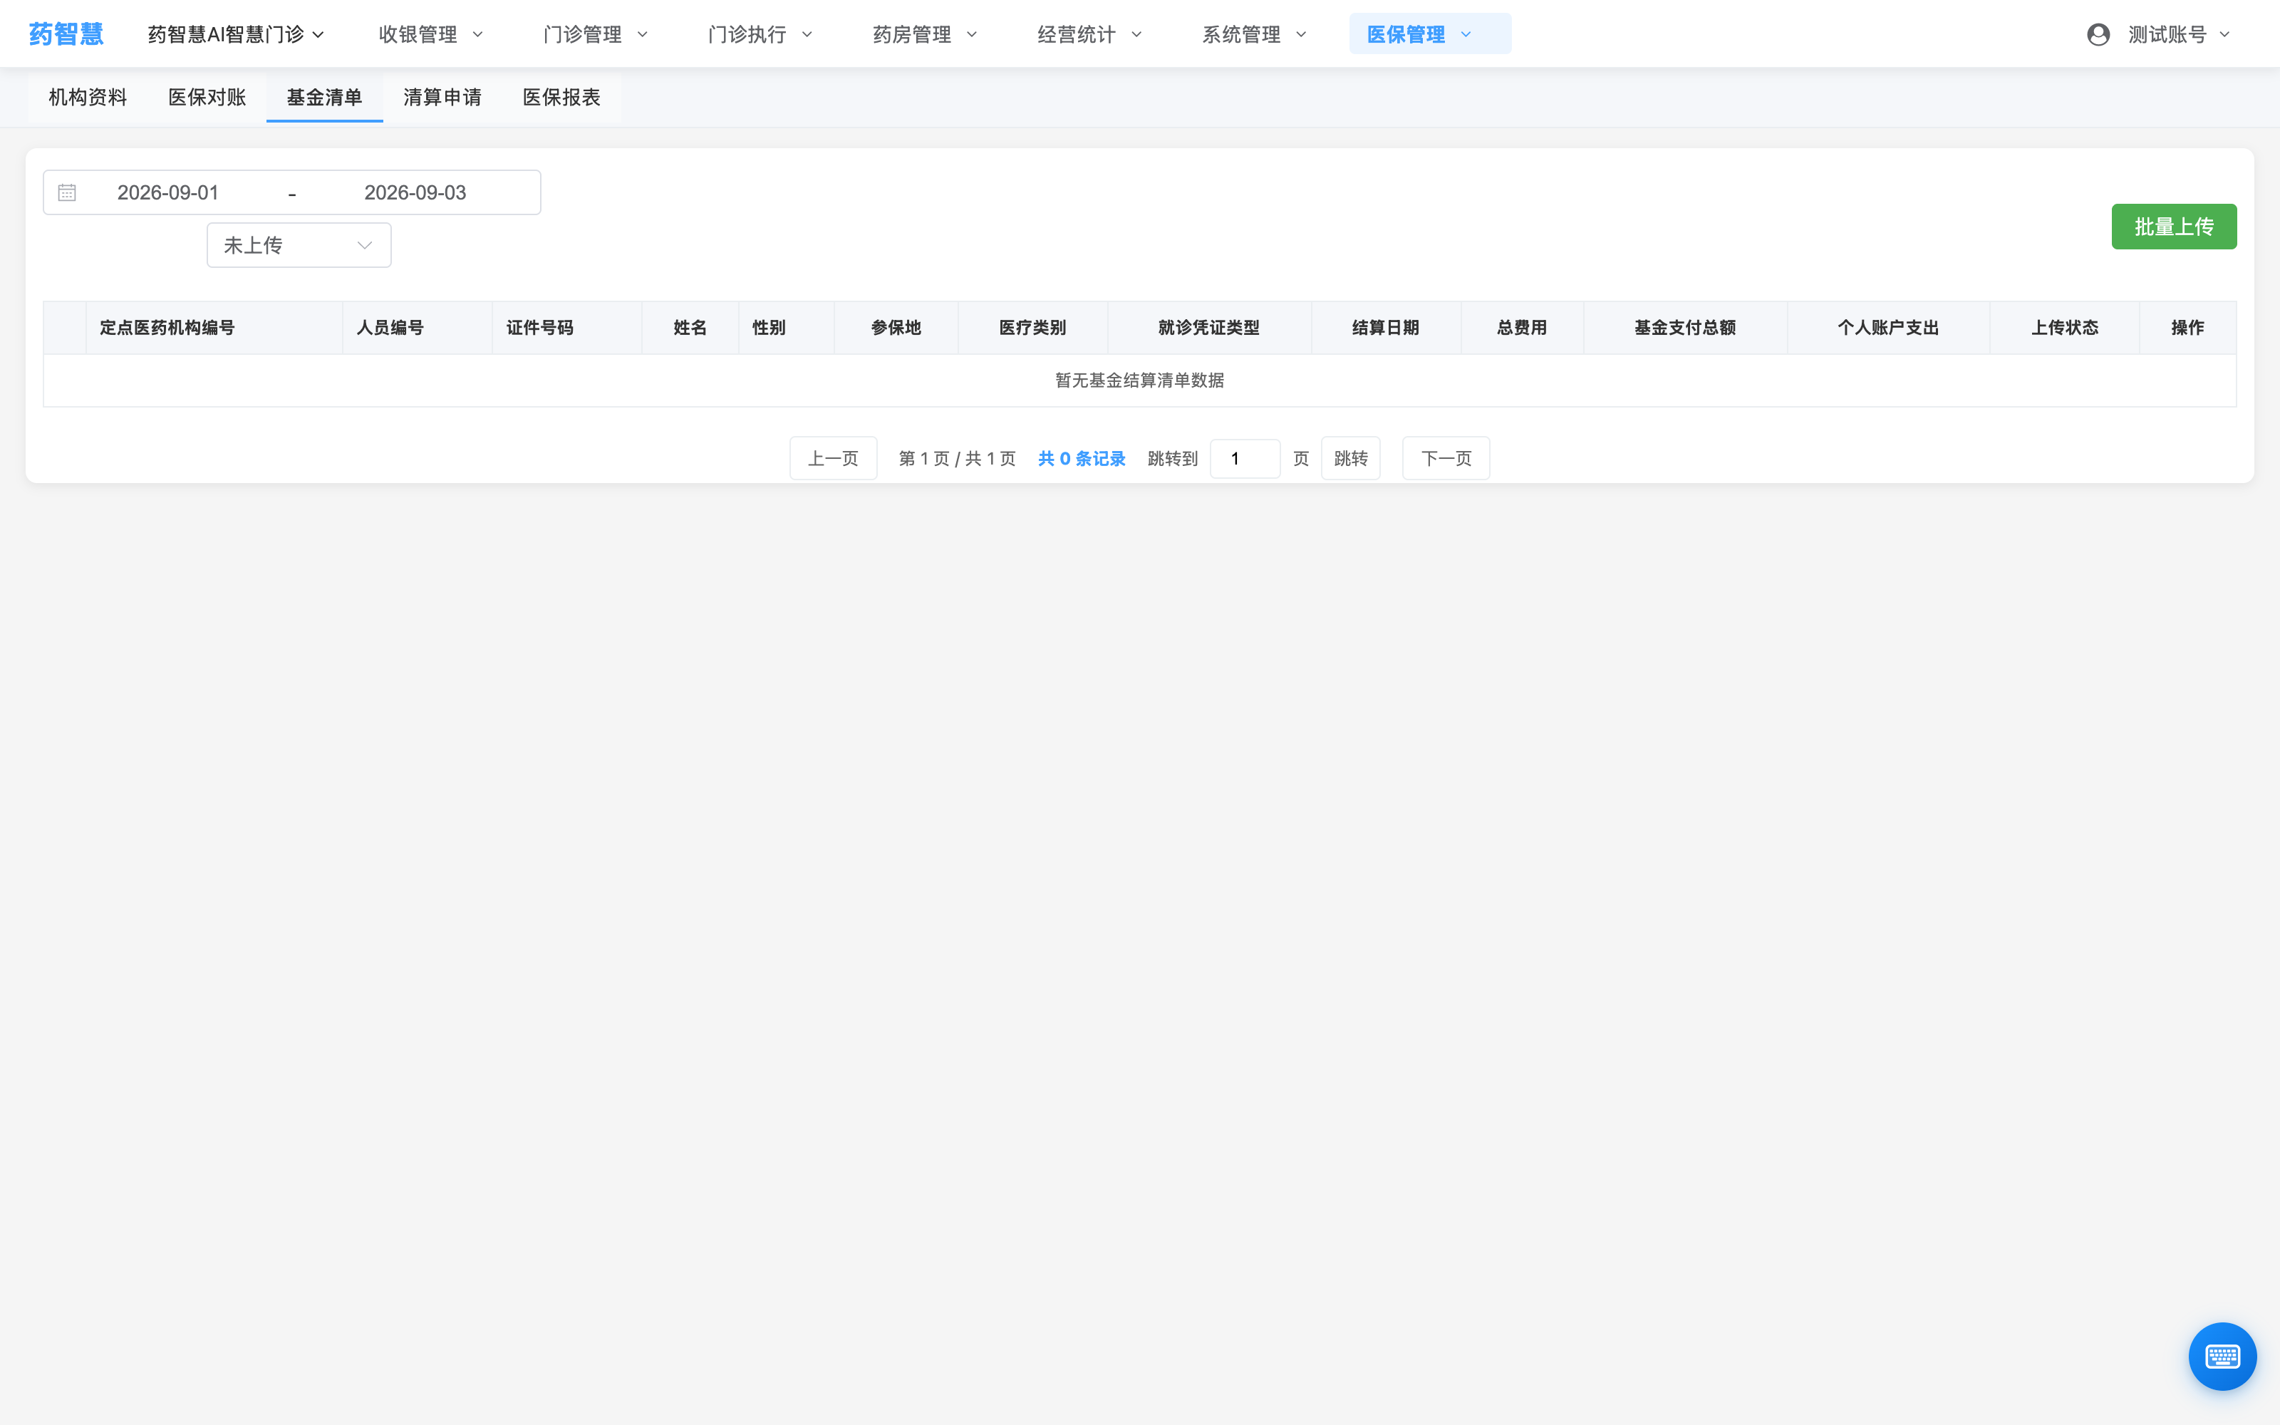Switch to the 医保对账 tab
The height and width of the screenshot is (1425, 2280).
click(207, 97)
